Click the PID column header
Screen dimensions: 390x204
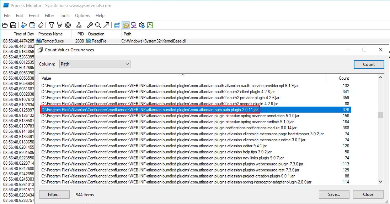(79, 34)
